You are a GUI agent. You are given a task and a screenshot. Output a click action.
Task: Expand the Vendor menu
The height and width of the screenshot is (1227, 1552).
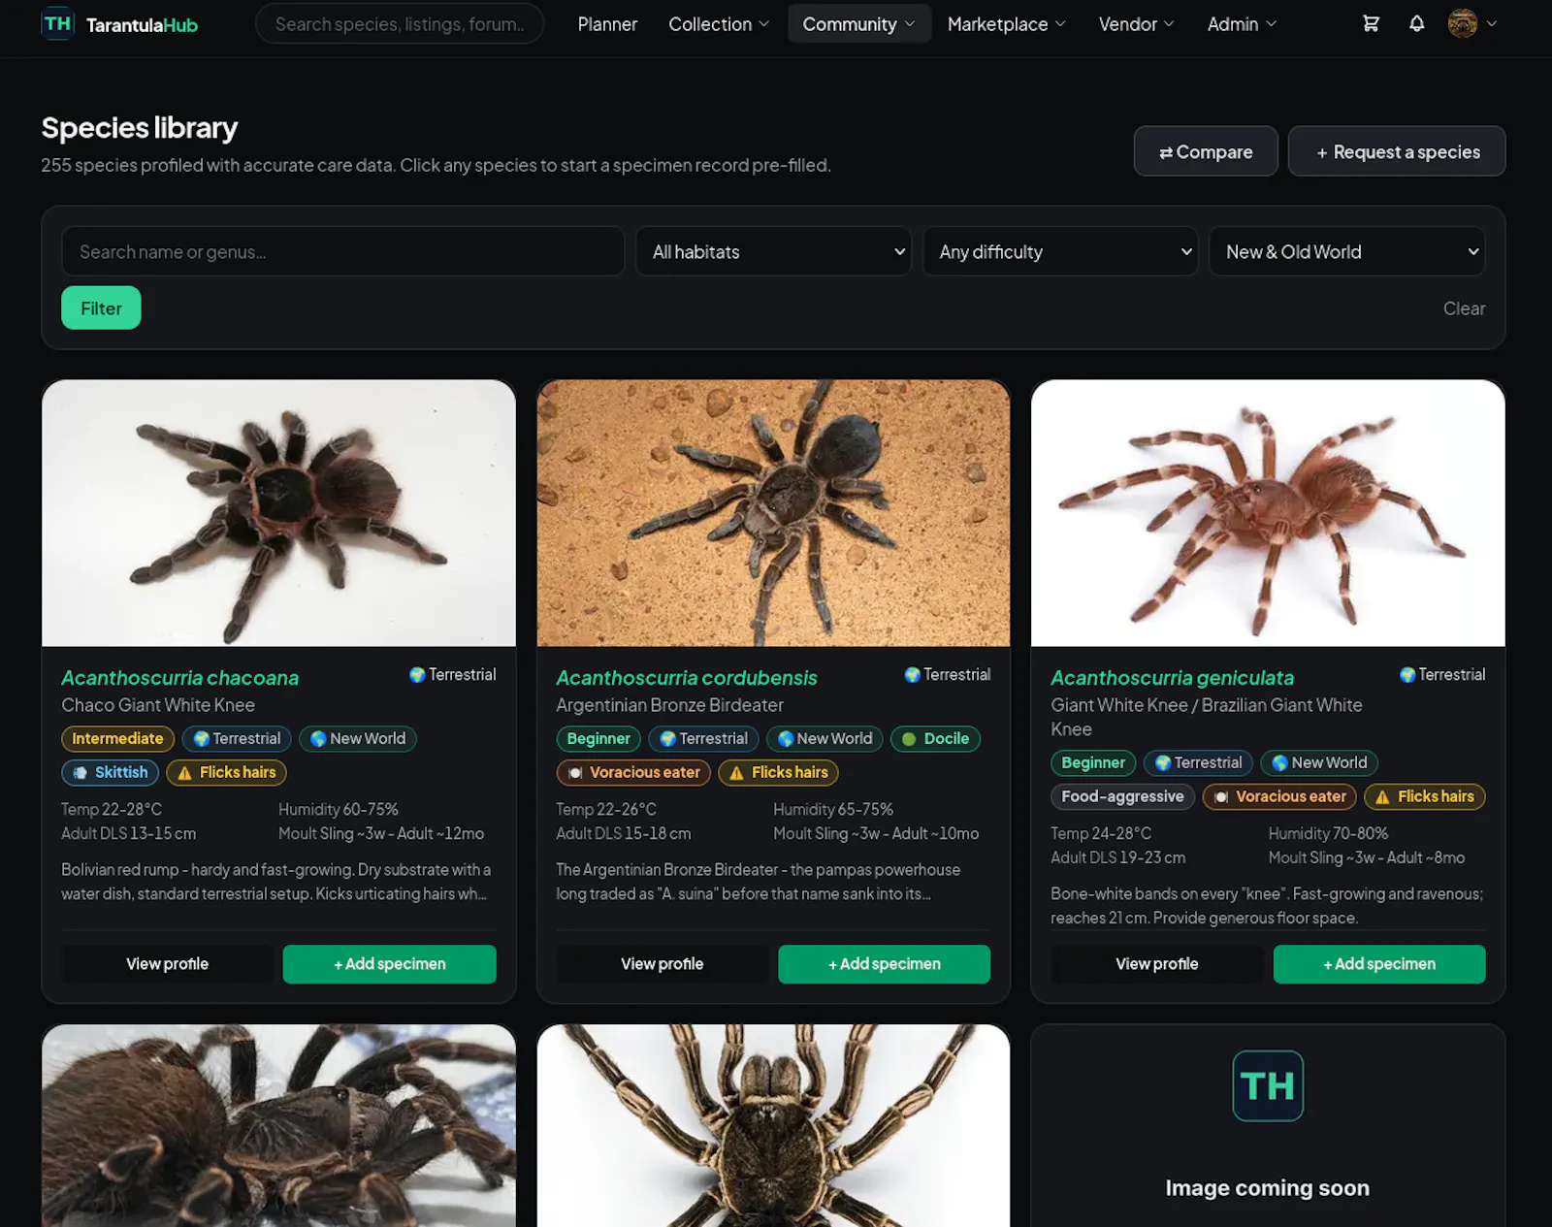[x=1136, y=23]
